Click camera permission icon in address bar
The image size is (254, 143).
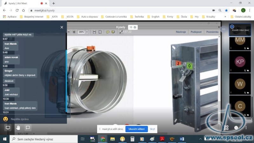[x=214, y=10]
